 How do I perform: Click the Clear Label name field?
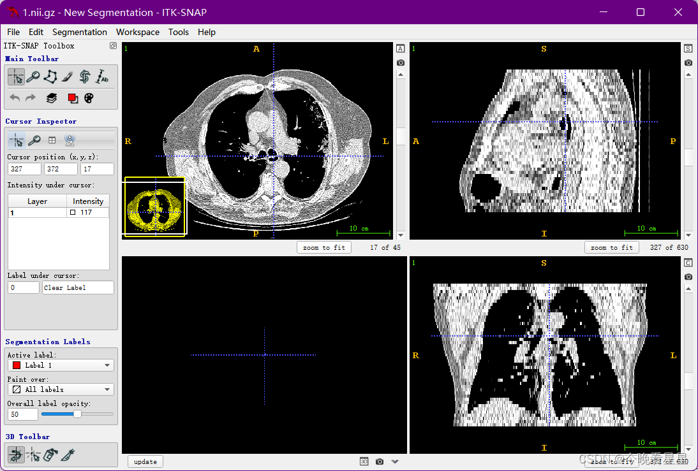click(x=78, y=287)
